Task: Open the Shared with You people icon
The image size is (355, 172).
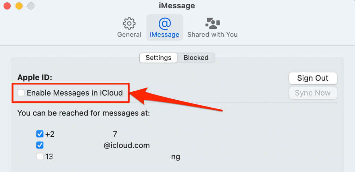Action: (x=213, y=23)
